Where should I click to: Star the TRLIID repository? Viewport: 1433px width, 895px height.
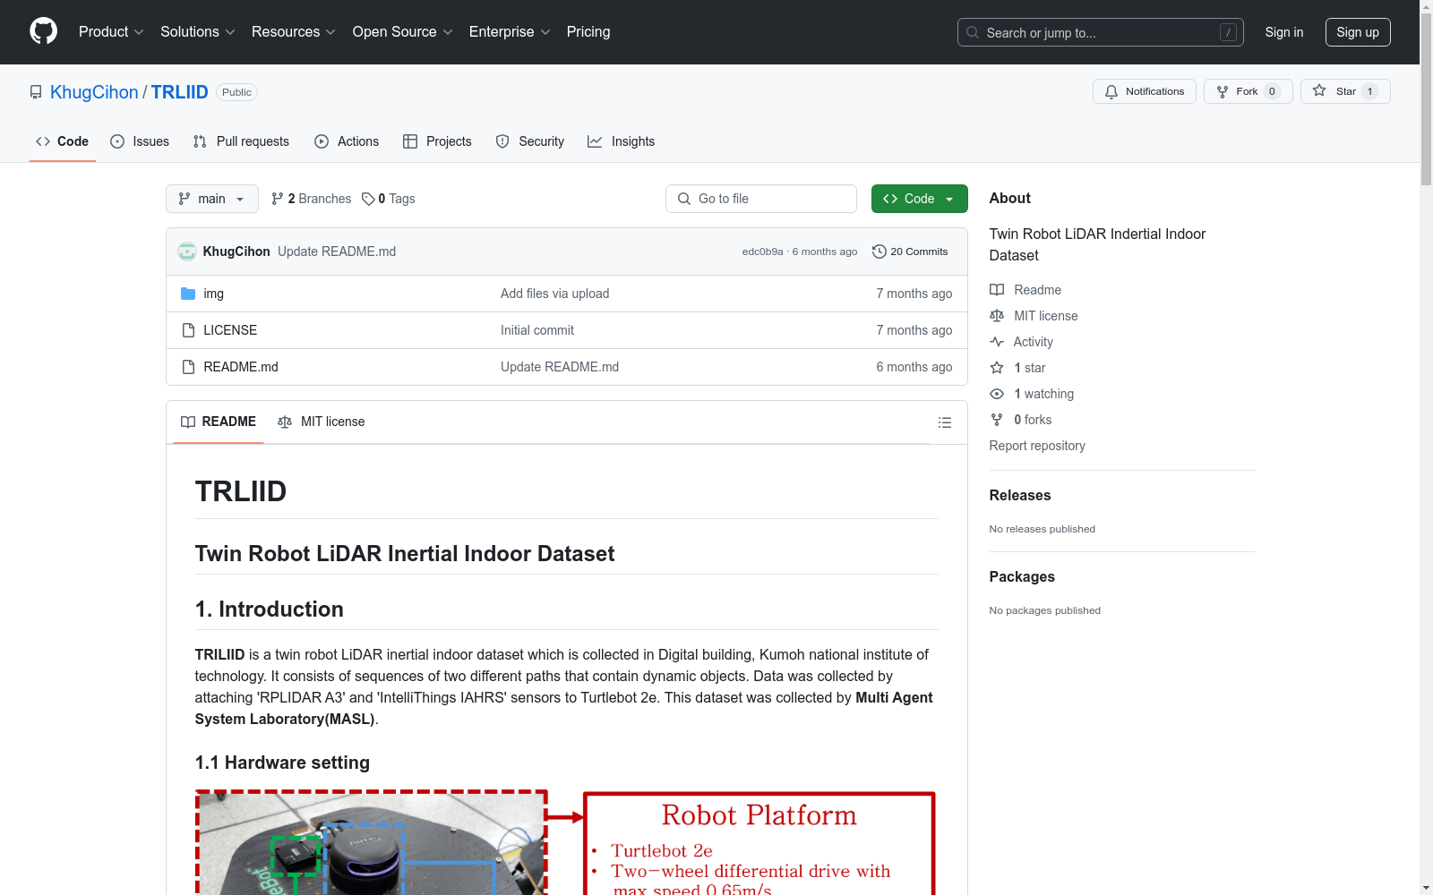(x=1345, y=91)
